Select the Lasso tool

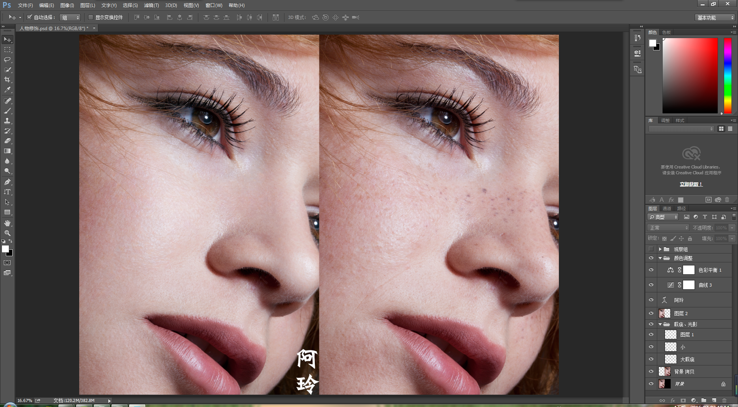point(7,60)
